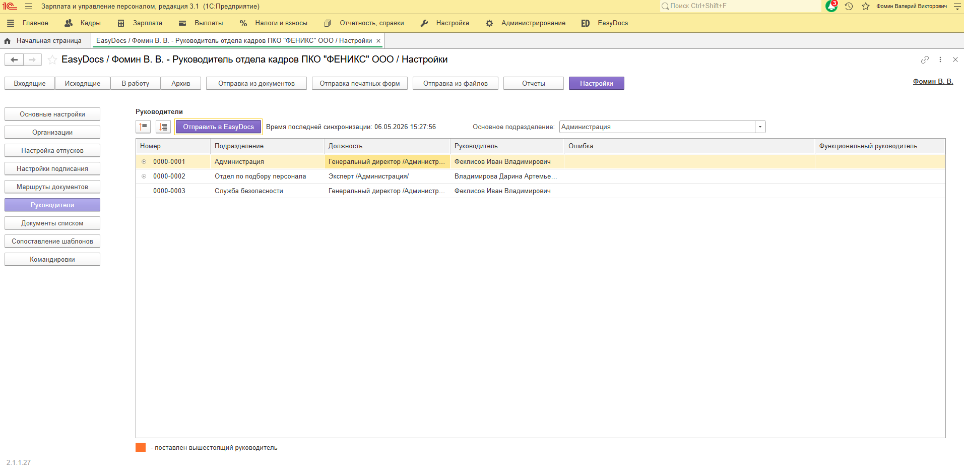964x474 pixels.
Task: Move the row up with arrow icon
Action: [144, 127]
